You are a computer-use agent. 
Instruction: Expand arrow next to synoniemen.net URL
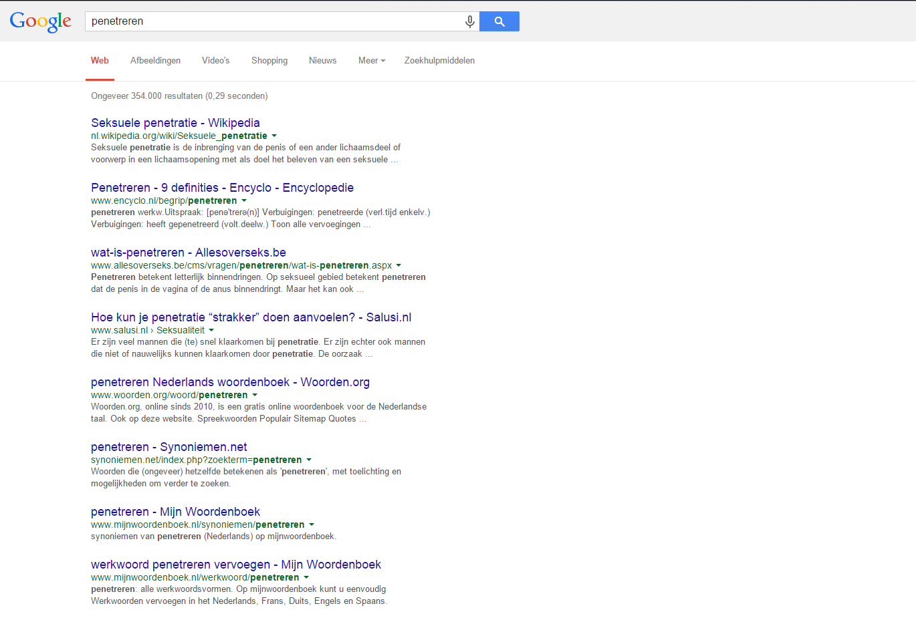(x=309, y=460)
